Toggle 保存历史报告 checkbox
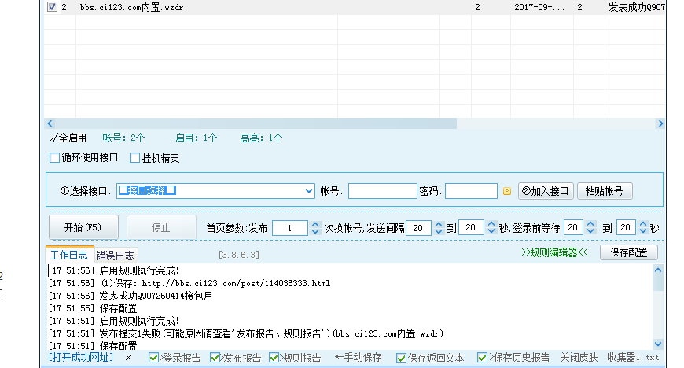The height and width of the screenshot is (368, 684). pos(482,358)
